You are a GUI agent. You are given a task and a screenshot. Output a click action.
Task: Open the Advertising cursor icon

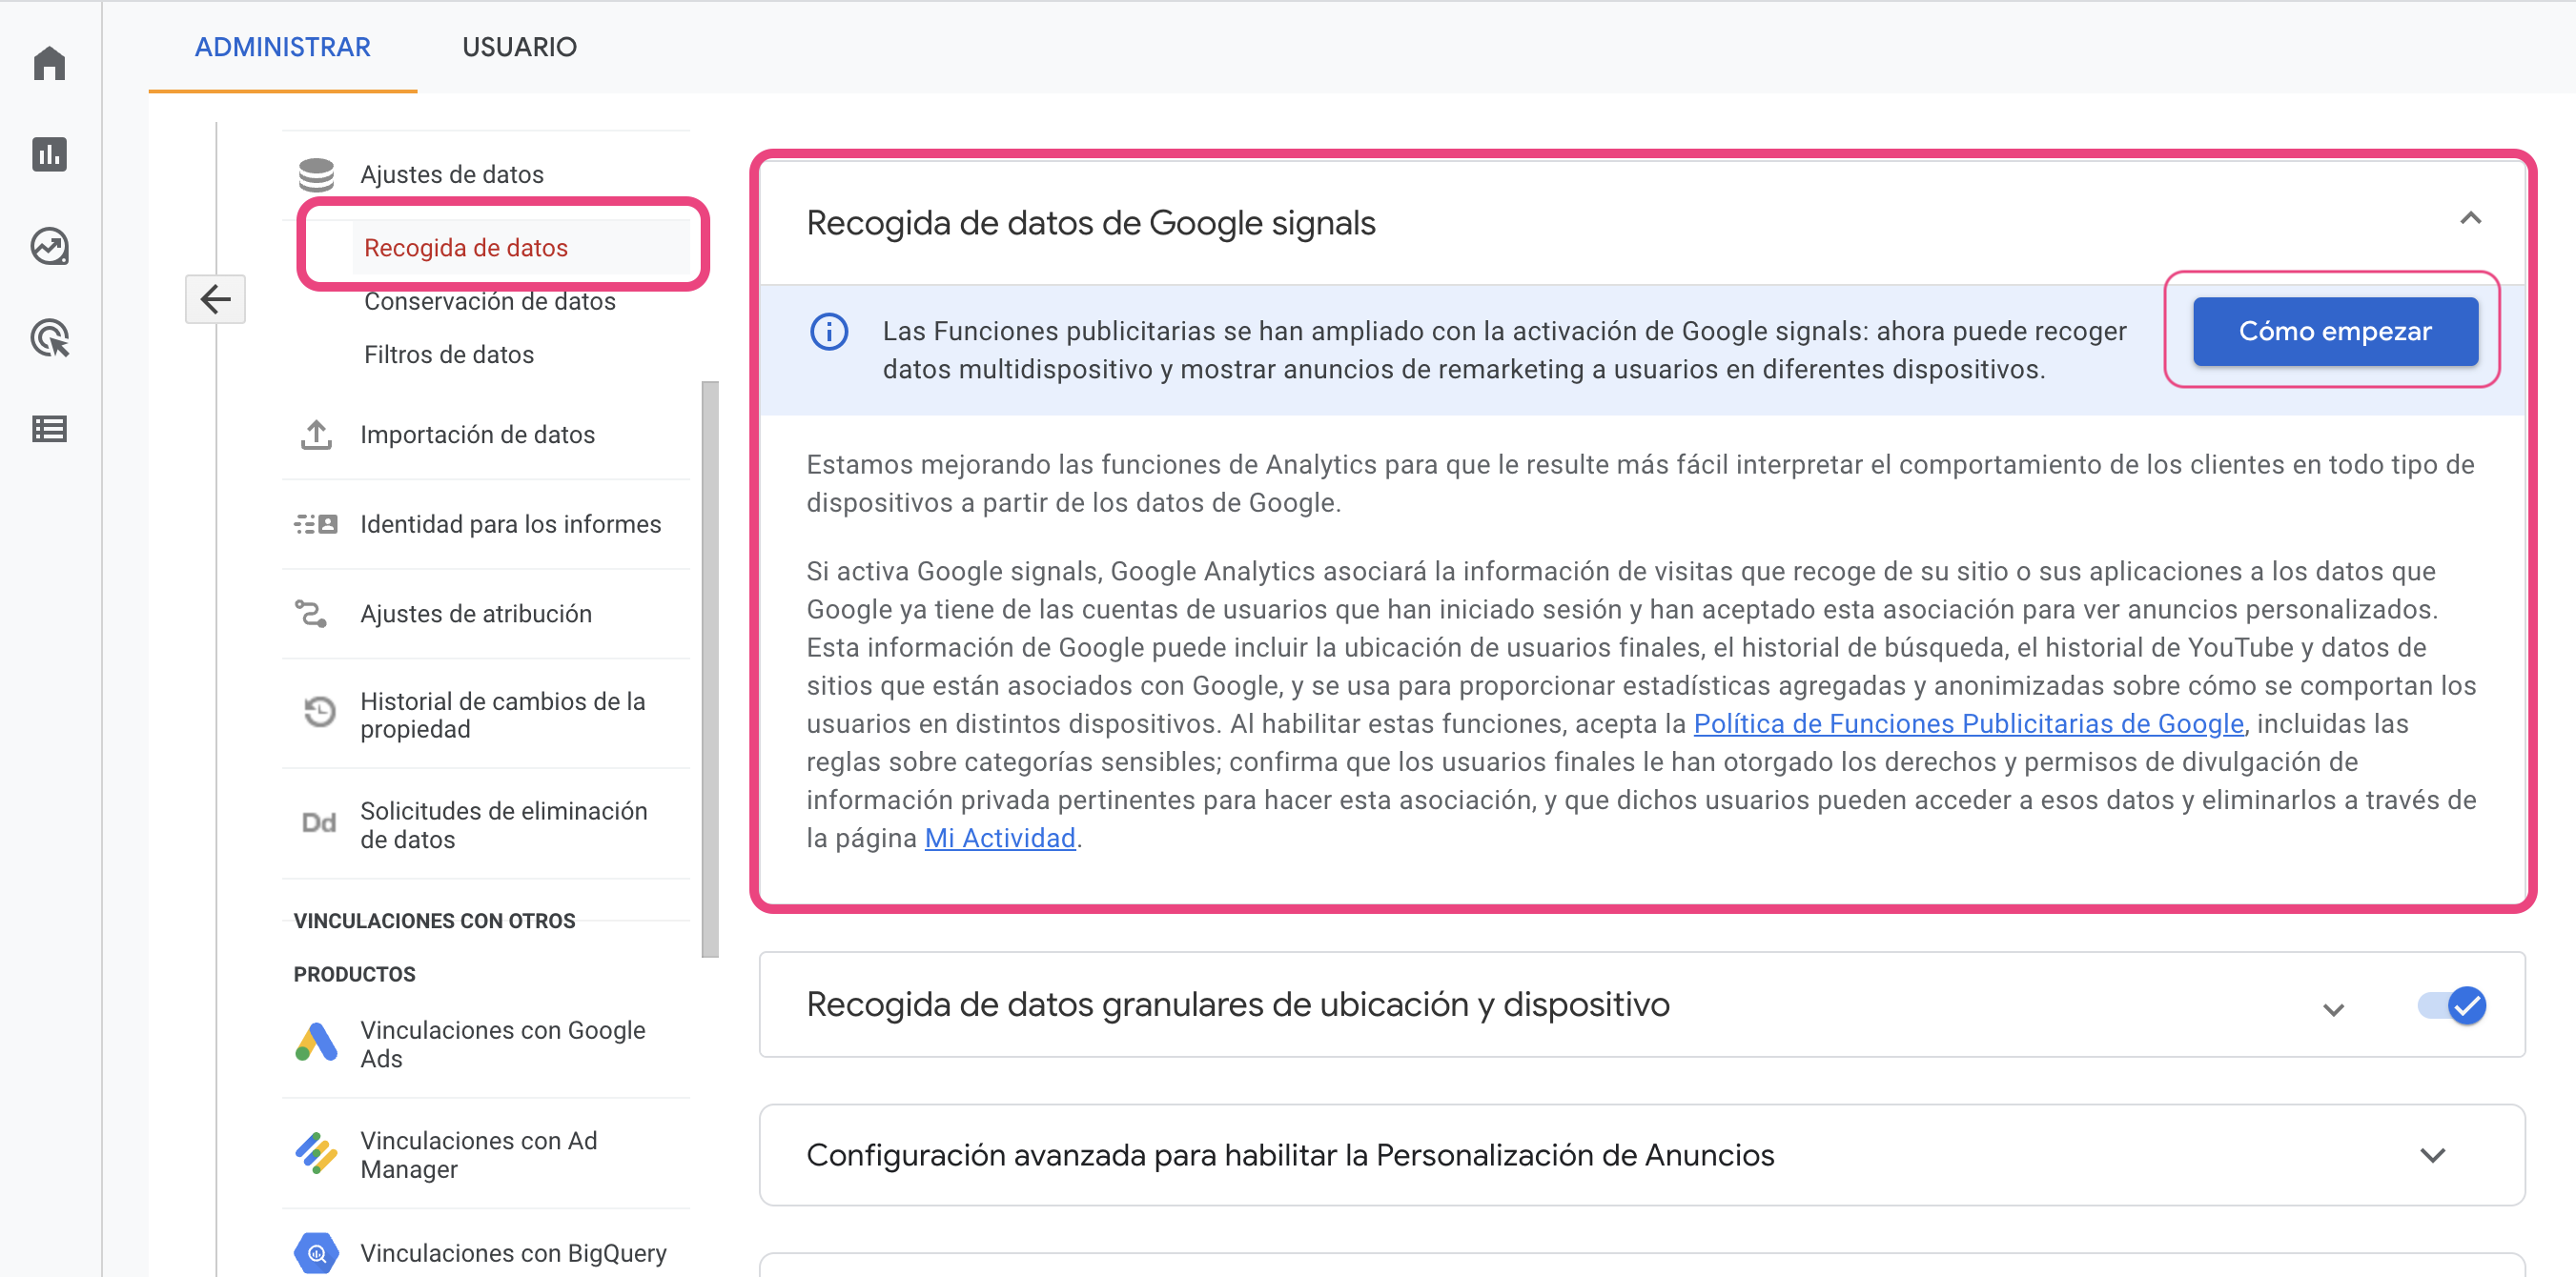point(49,337)
